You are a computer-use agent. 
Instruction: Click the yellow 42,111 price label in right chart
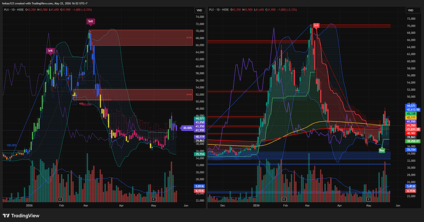click(410, 118)
